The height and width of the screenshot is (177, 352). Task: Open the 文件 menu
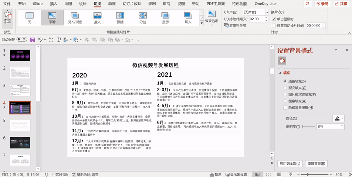click(7, 4)
